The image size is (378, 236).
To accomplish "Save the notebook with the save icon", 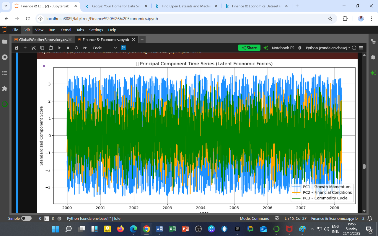I will tap(17, 48).
